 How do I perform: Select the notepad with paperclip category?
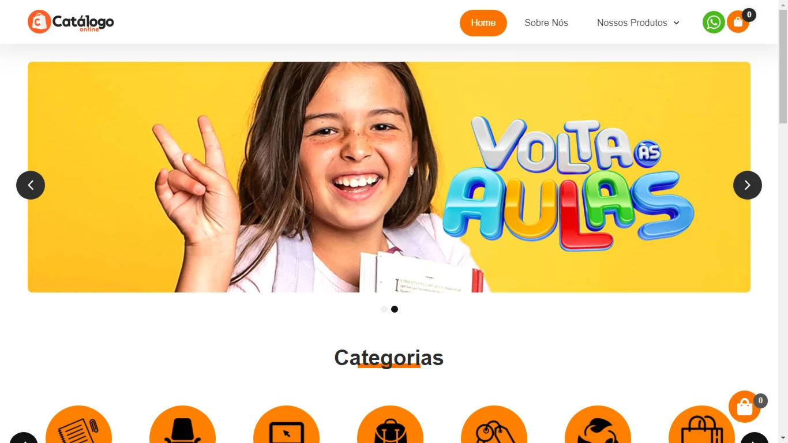78,424
